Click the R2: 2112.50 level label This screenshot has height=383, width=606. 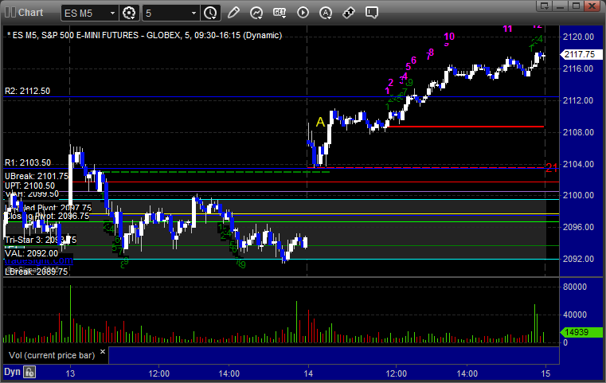pyautogui.click(x=27, y=92)
